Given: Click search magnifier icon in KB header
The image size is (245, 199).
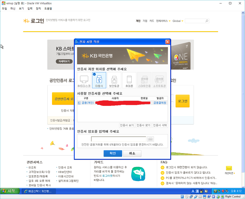Looking at the screenshot, I should (207, 21).
